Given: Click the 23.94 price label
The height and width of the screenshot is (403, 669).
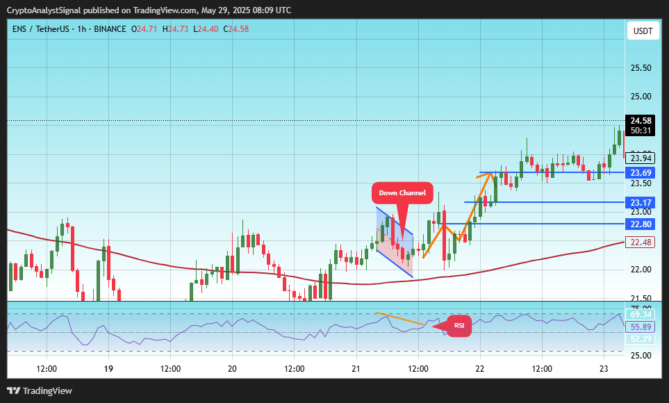Looking at the screenshot, I should coord(641,158).
